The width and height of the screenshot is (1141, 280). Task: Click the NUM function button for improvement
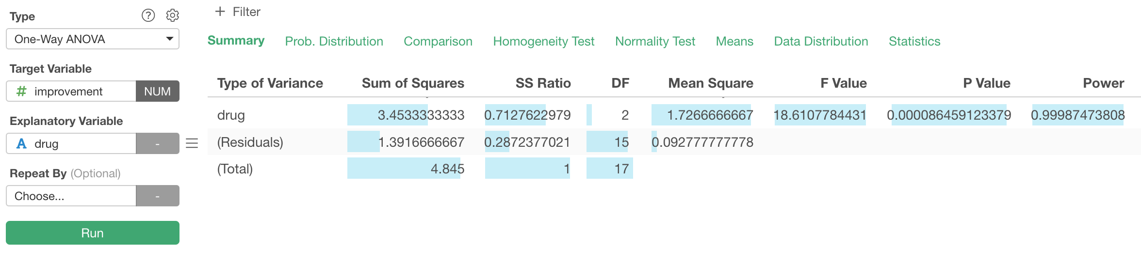(158, 91)
